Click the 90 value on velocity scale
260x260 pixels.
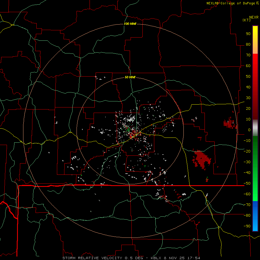point(248,34)
